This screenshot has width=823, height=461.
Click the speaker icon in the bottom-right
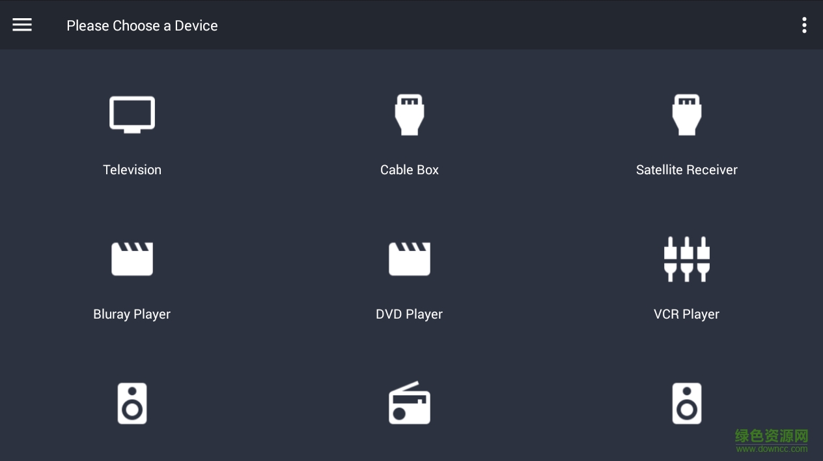(686, 402)
